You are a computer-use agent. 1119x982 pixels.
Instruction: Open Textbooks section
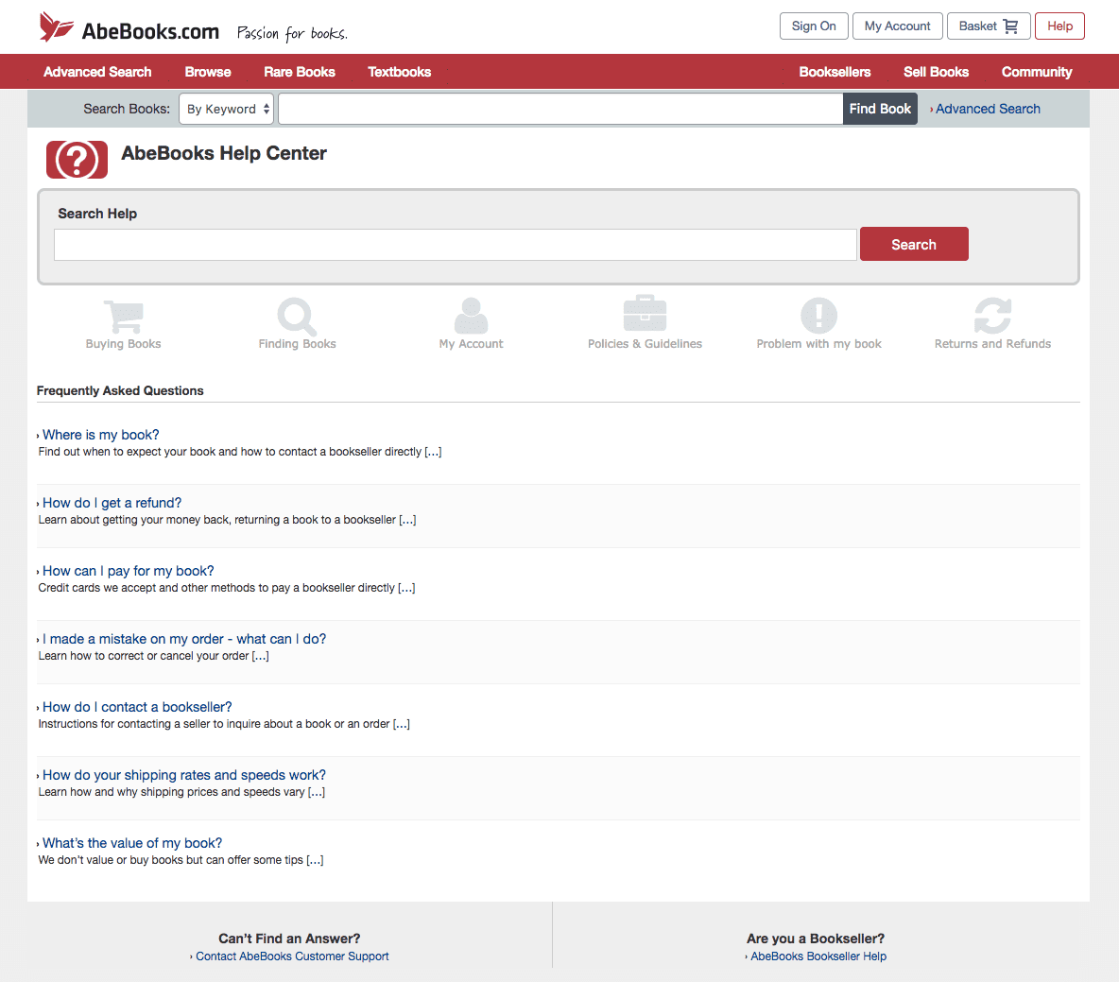tap(400, 72)
